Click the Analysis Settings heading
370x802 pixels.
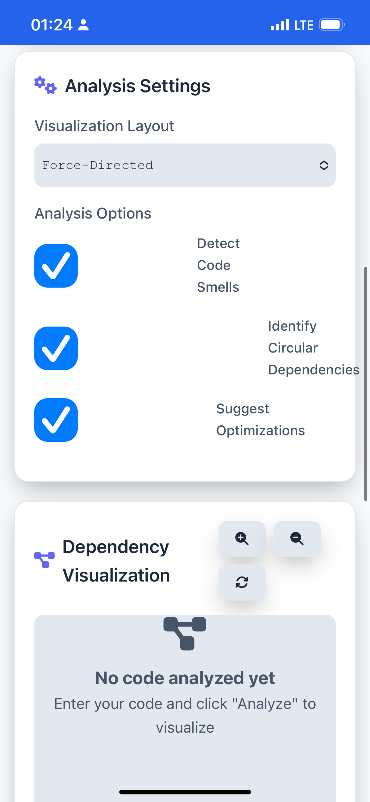138,86
